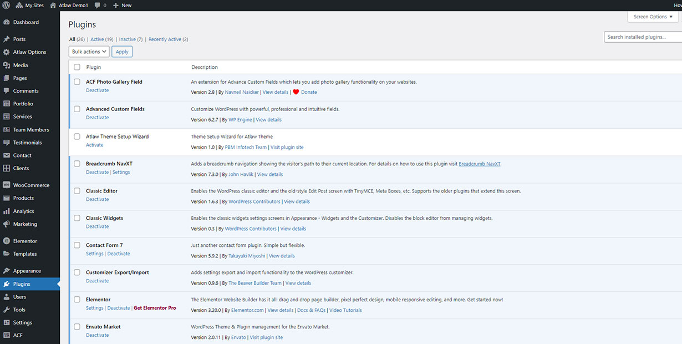The height and width of the screenshot is (344, 682).
Task: Click the WooCommerce icon in sidebar
Action: (x=7, y=185)
